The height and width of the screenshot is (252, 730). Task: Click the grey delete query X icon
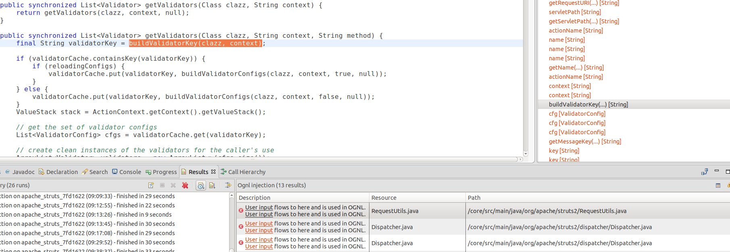[173, 185]
